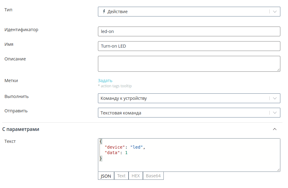Open the Тип dropdown arrow
The width and height of the screenshot is (288, 188).
tap(275, 12)
